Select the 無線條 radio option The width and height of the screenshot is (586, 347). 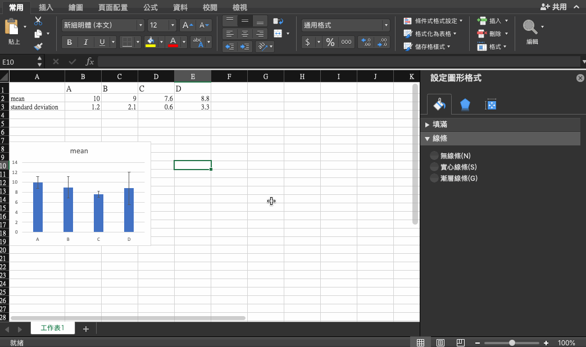(433, 156)
